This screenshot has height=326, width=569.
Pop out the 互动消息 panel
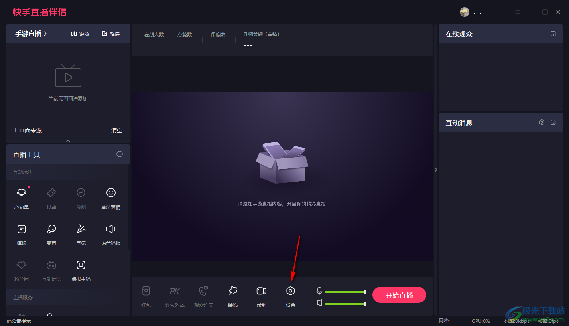click(553, 122)
